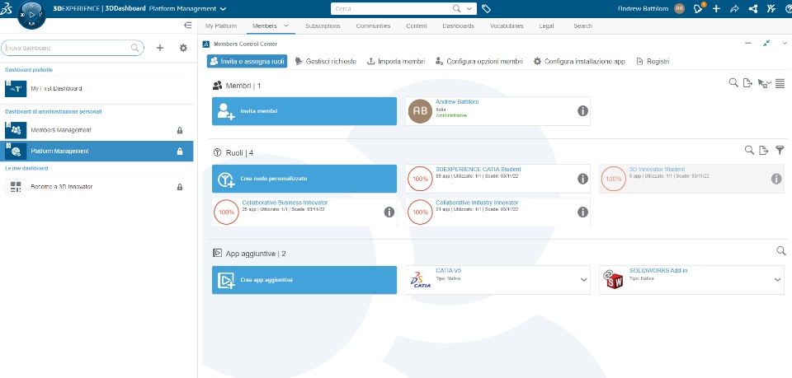Image resolution: width=792 pixels, height=378 pixels.
Task: Search additional apps with the magnifier icon
Action: point(781,251)
